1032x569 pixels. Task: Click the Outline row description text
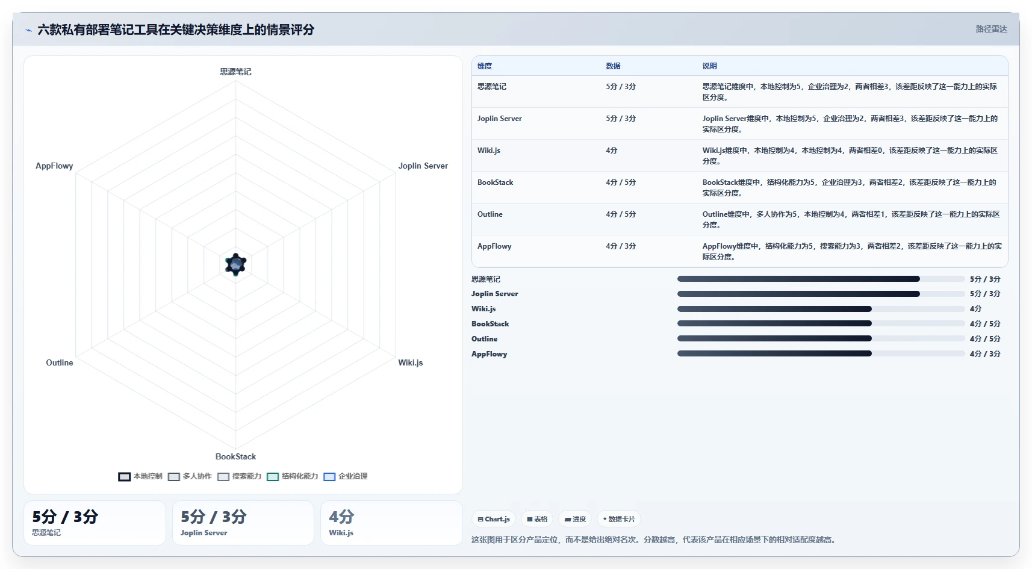(x=851, y=220)
